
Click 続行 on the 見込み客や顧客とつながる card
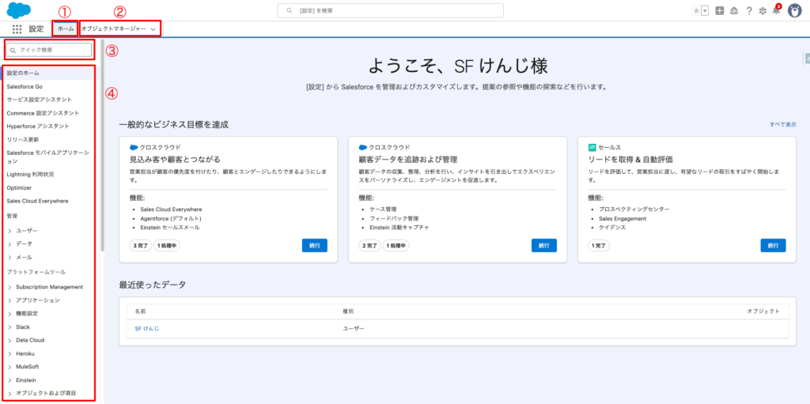coord(314,245)
